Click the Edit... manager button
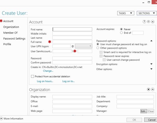Viewport: 157px width, 123px height. (144, 111)
